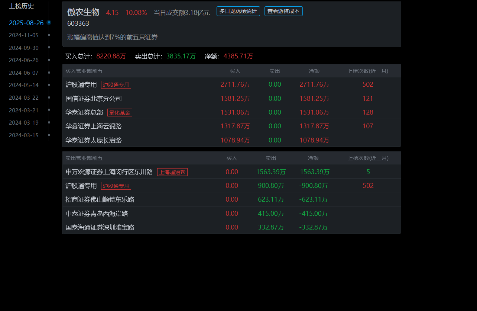Open 华鑫证券上海云锦路 broker row
Viewport: 477px width, 311px height.
tap(232, 126)
